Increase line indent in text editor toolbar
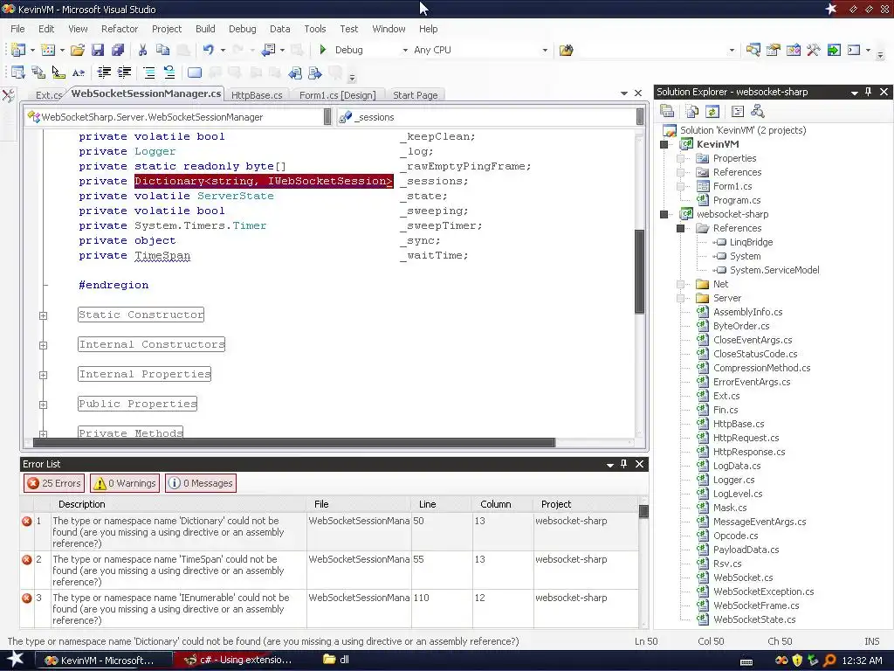 point(124,73)
